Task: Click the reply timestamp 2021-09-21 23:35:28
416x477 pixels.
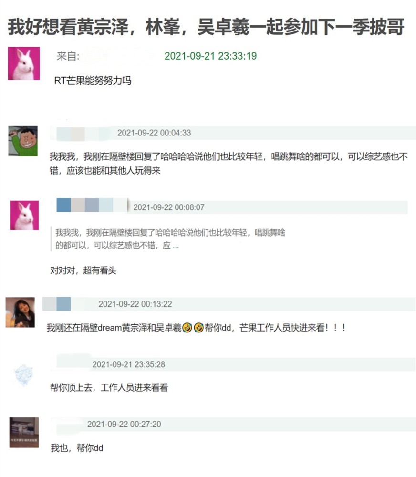Action: tap(129, 364)
